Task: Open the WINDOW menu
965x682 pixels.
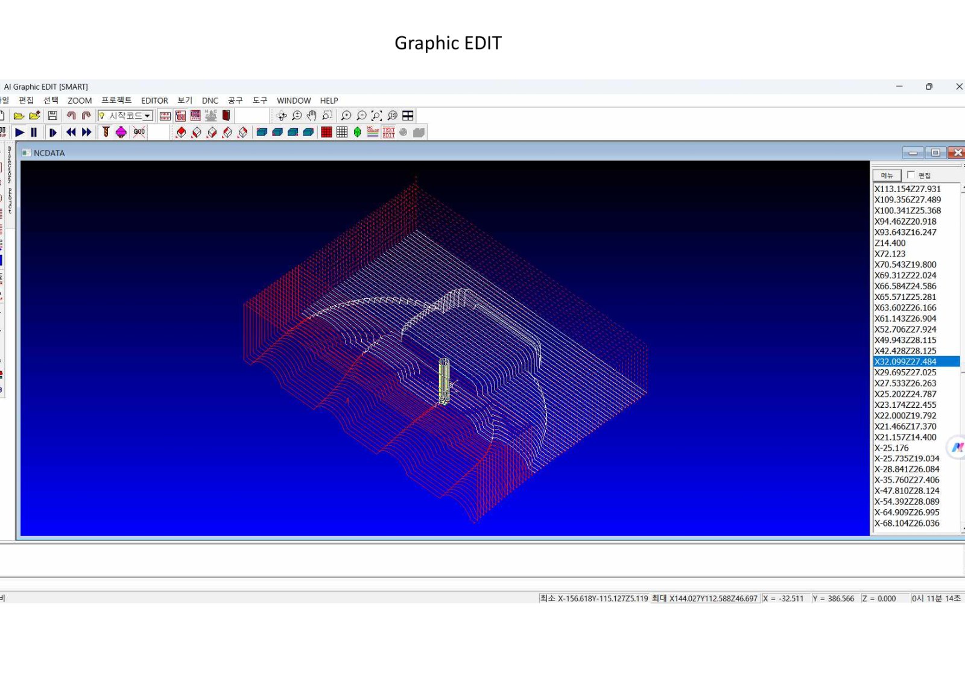Action: [x=294, y=101]
